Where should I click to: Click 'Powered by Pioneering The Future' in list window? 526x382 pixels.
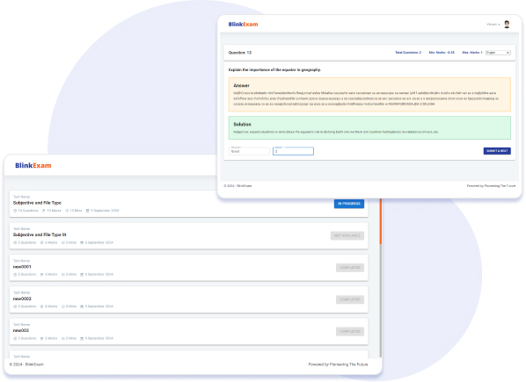[338, 364]
